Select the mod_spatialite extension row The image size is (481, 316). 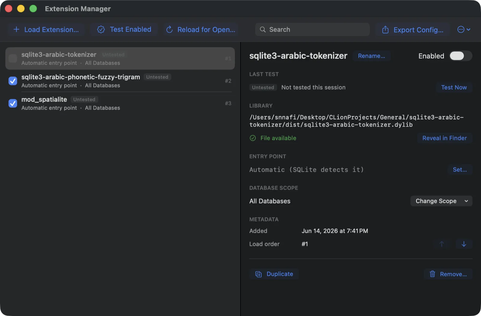[120, 103]
